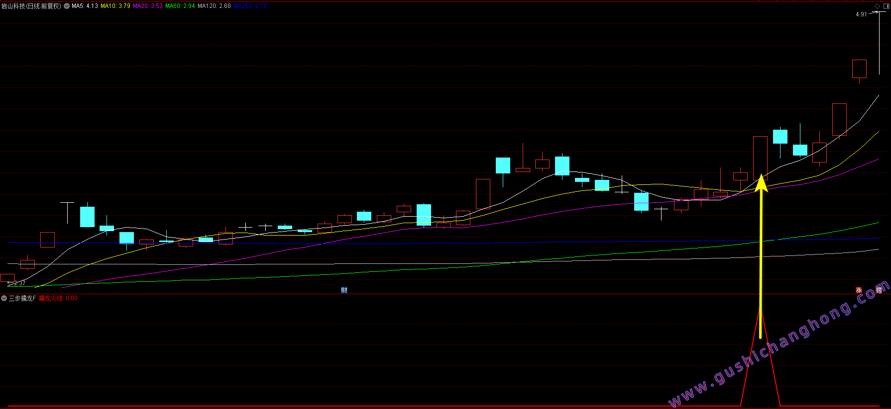Viewport: 891px width, 409px height.
Task: Click the 2.37 low price label
Action: (20, 283)
